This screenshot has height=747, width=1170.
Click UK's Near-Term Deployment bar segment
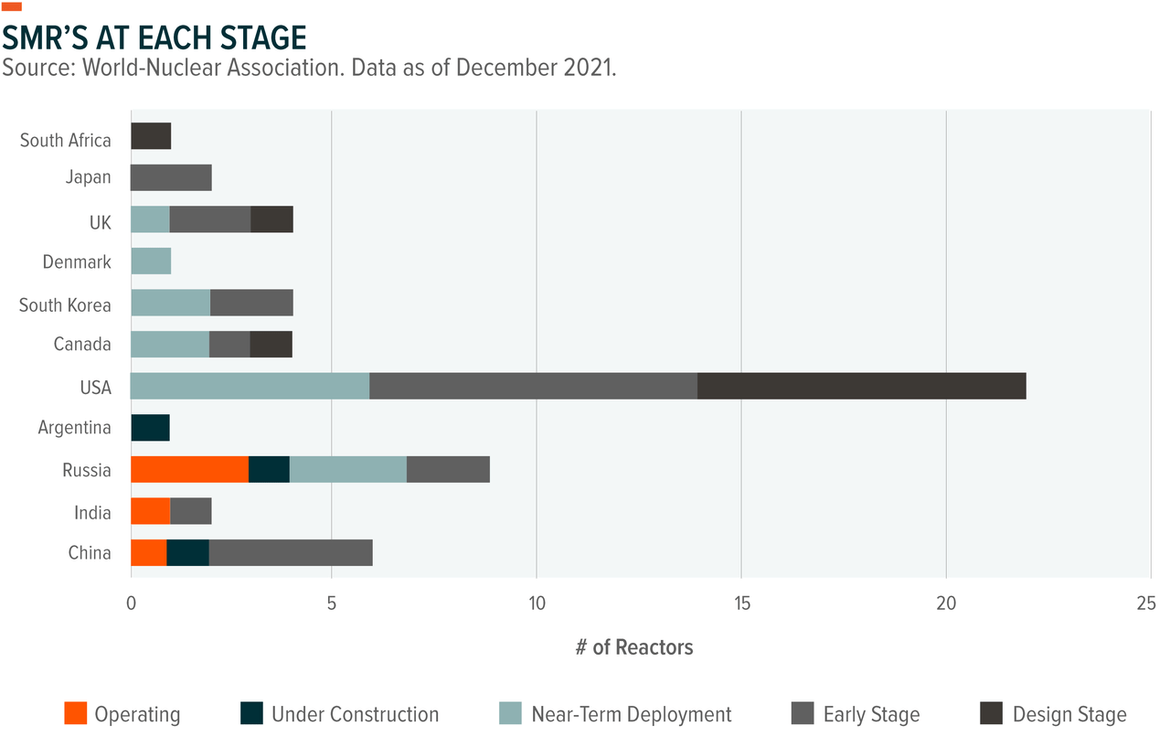coord(150,219)
